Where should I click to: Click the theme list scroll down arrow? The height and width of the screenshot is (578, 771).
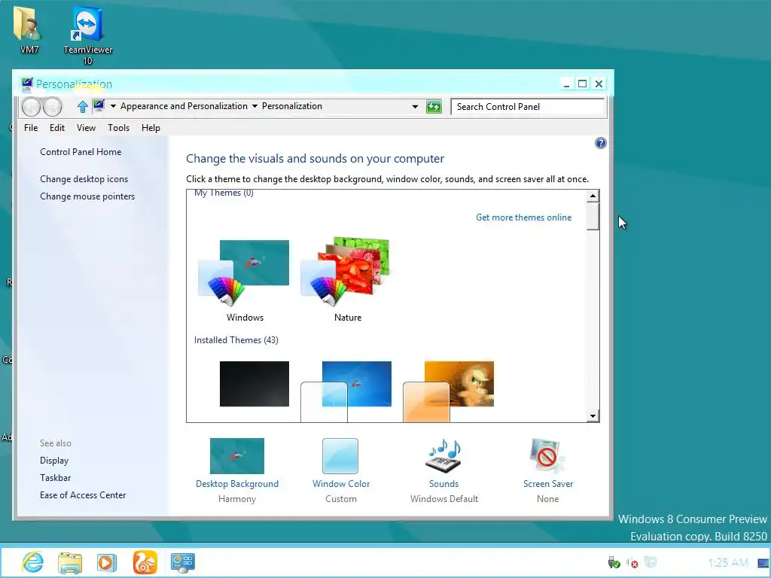(x=593, y=415)
